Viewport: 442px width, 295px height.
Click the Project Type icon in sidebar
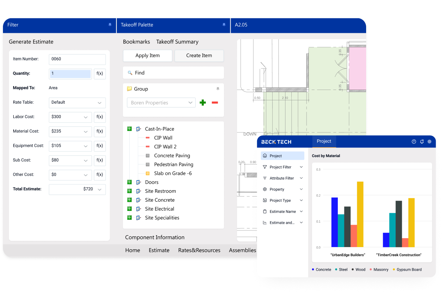tap(265, 200)
